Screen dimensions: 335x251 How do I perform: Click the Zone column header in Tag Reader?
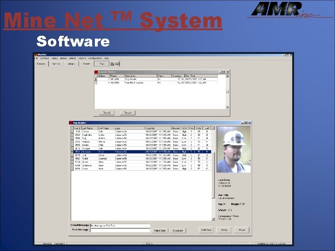(130, 128)
